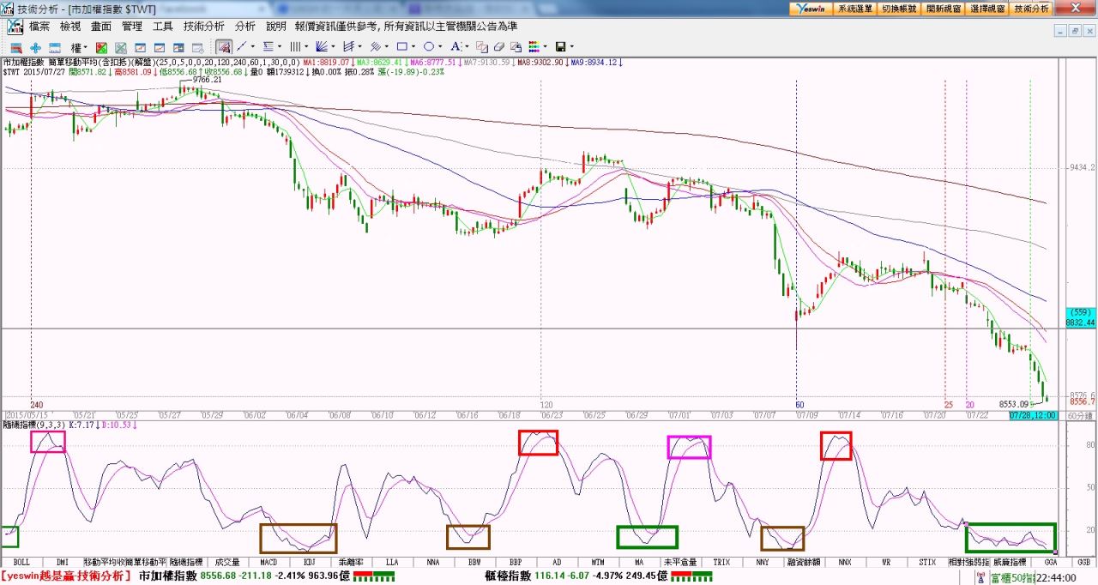1098x585 pixels.
Task: Click the blue crosshair cursor icon
Action: 35,47
